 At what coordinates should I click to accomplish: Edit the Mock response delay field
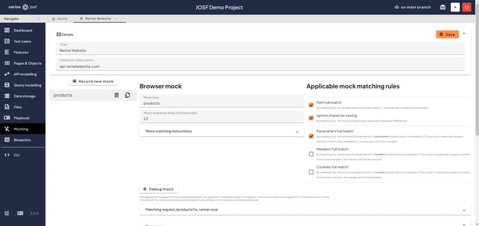(x=222, y=117)
